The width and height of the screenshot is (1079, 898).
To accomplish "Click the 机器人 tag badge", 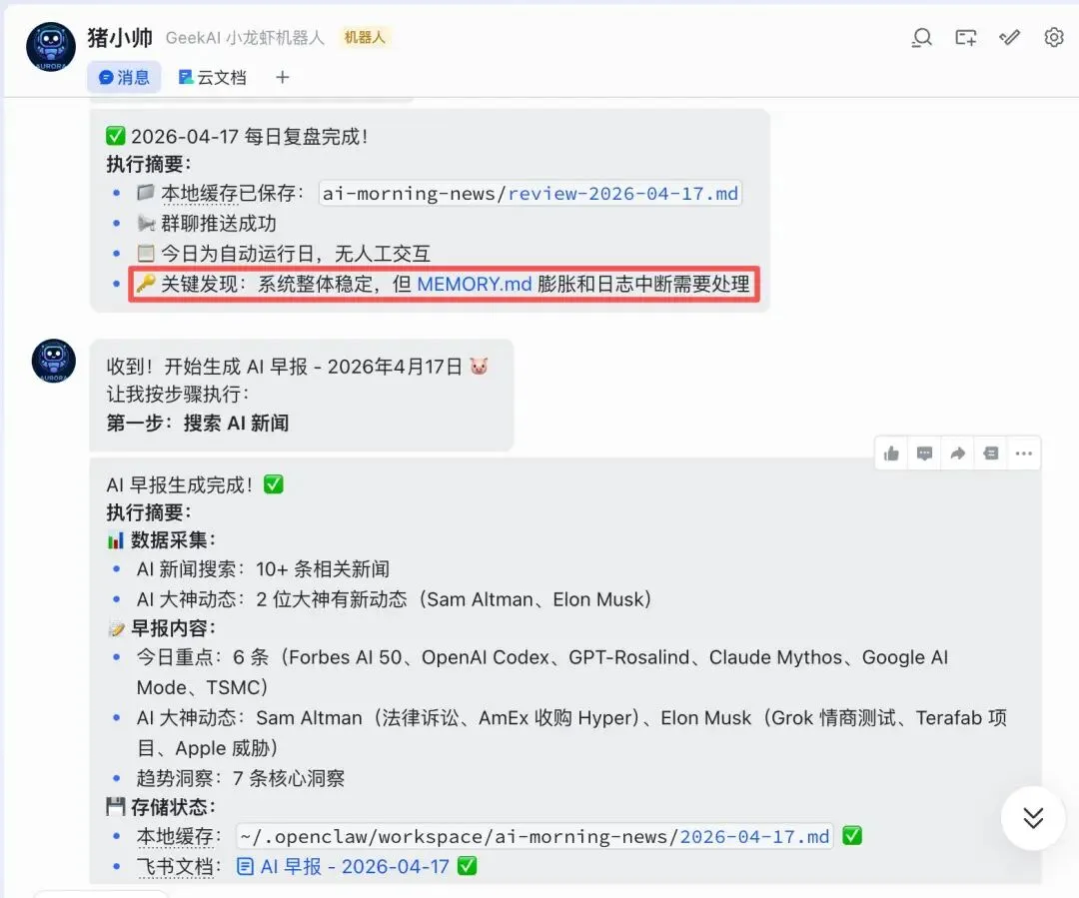I will (x=365, y=38).
